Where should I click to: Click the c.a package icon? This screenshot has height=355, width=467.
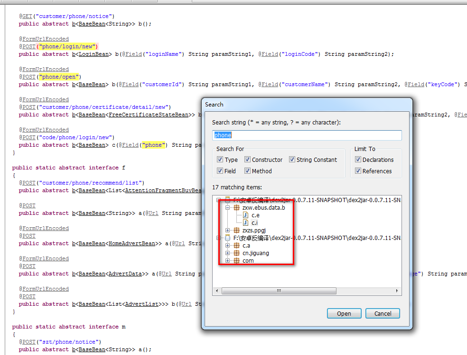click(236, 245)
